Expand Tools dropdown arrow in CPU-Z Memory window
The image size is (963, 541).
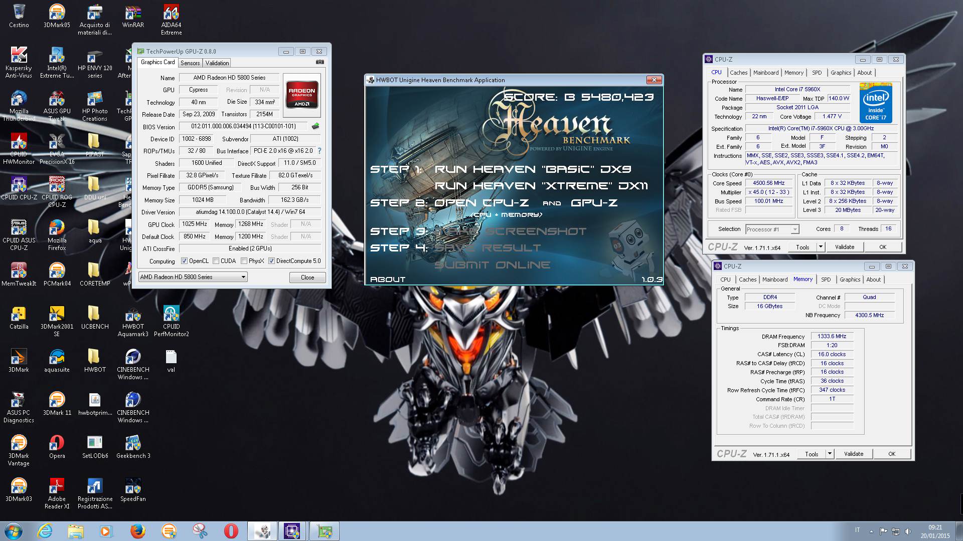[x=830, y=454]
